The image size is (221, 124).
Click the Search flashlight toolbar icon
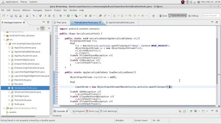coord(105,16)
